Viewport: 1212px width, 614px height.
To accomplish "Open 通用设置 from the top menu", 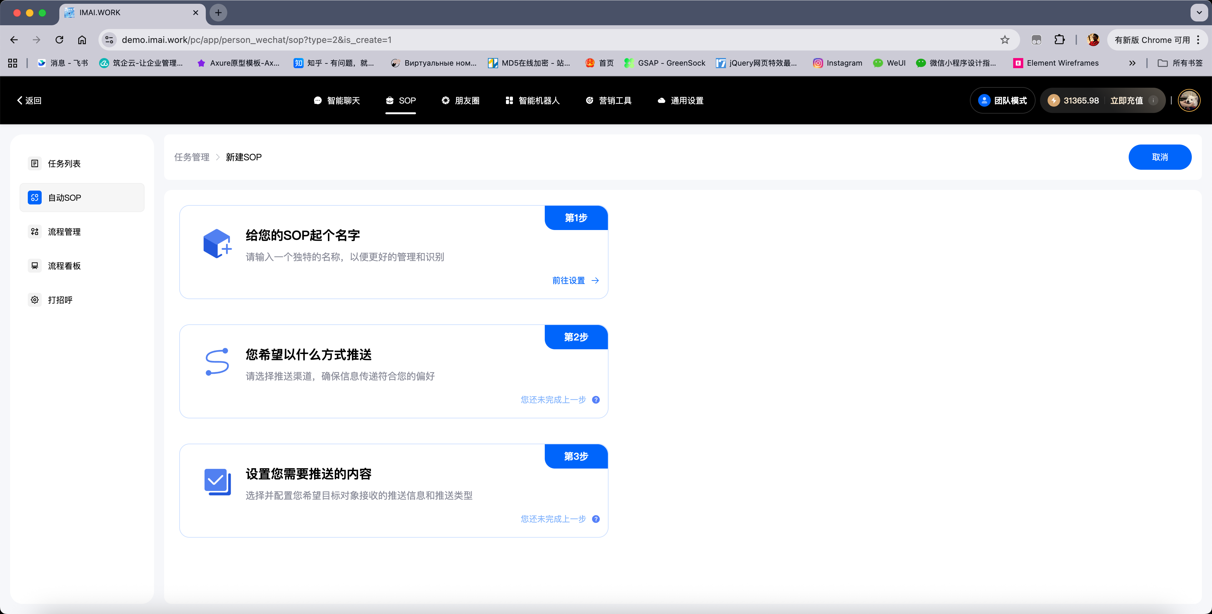I will click(x=680, y=100).
